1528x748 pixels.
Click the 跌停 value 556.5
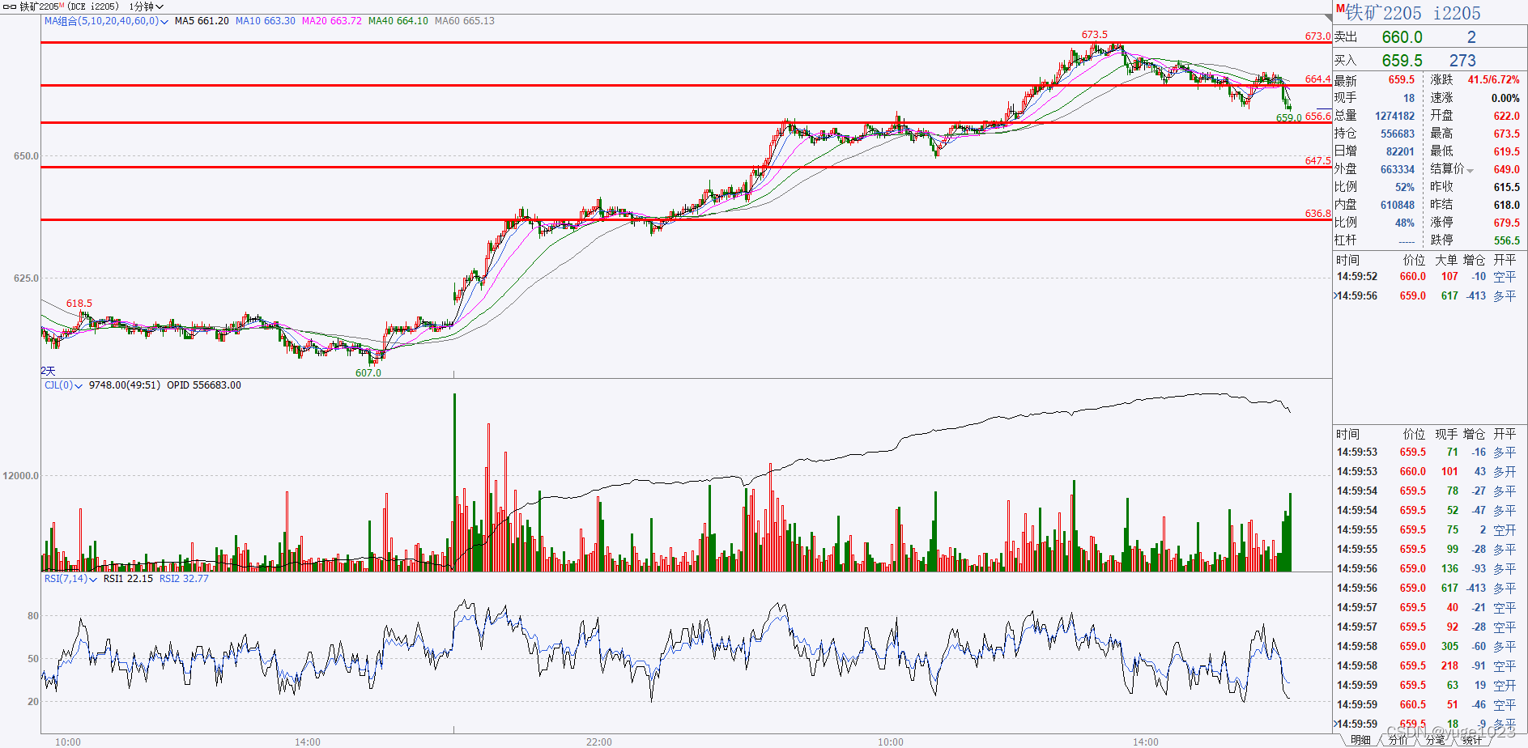(x=1506, y=240)
